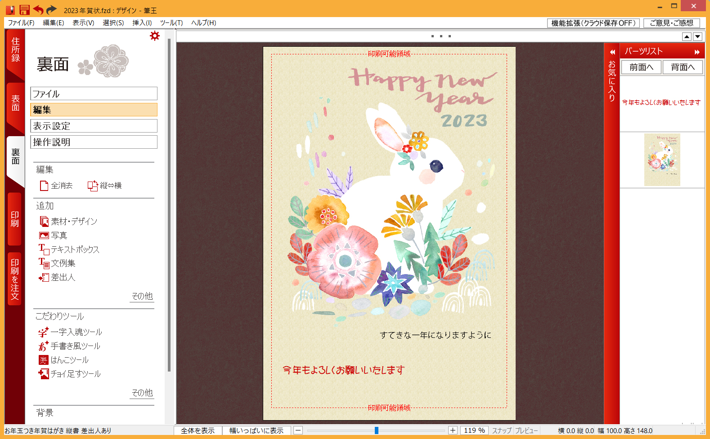Toggle 機能拡張 cloud save OFF button
Image resolution: width=710 pixels, height=439 pixels.
pyautogui.click(x=593, y=23)
